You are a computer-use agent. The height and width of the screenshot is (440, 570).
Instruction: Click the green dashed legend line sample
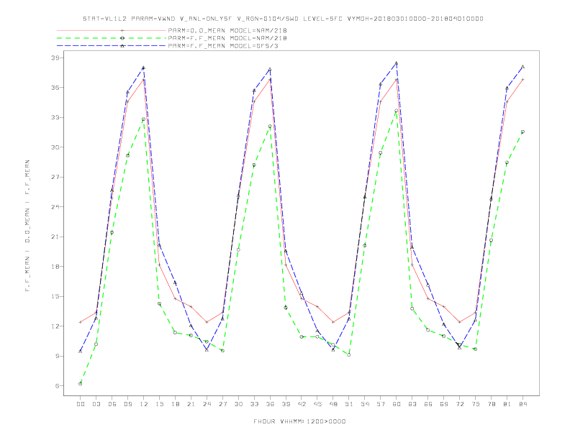coord(112,38)
